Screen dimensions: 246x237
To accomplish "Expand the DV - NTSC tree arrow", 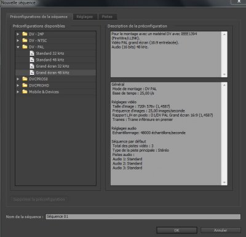I will pos(18,41).
